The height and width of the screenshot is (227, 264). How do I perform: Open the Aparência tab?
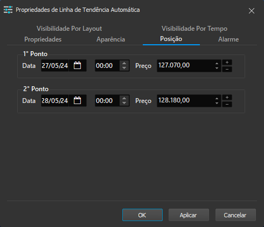coord(110,39)
